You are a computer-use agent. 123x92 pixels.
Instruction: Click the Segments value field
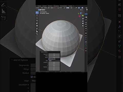point(54,54)
